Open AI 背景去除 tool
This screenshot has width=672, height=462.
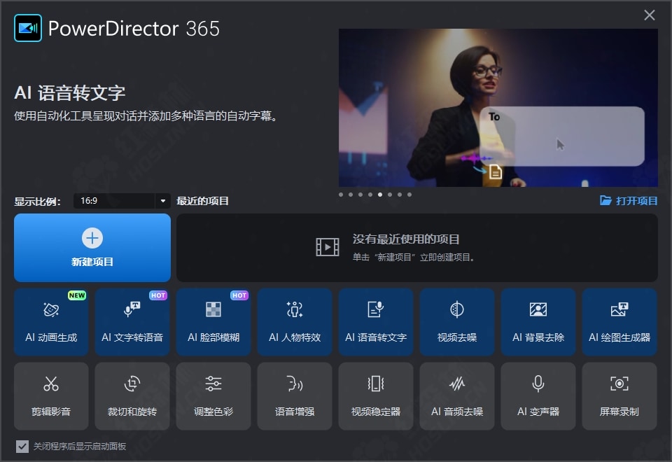[538, 322]
